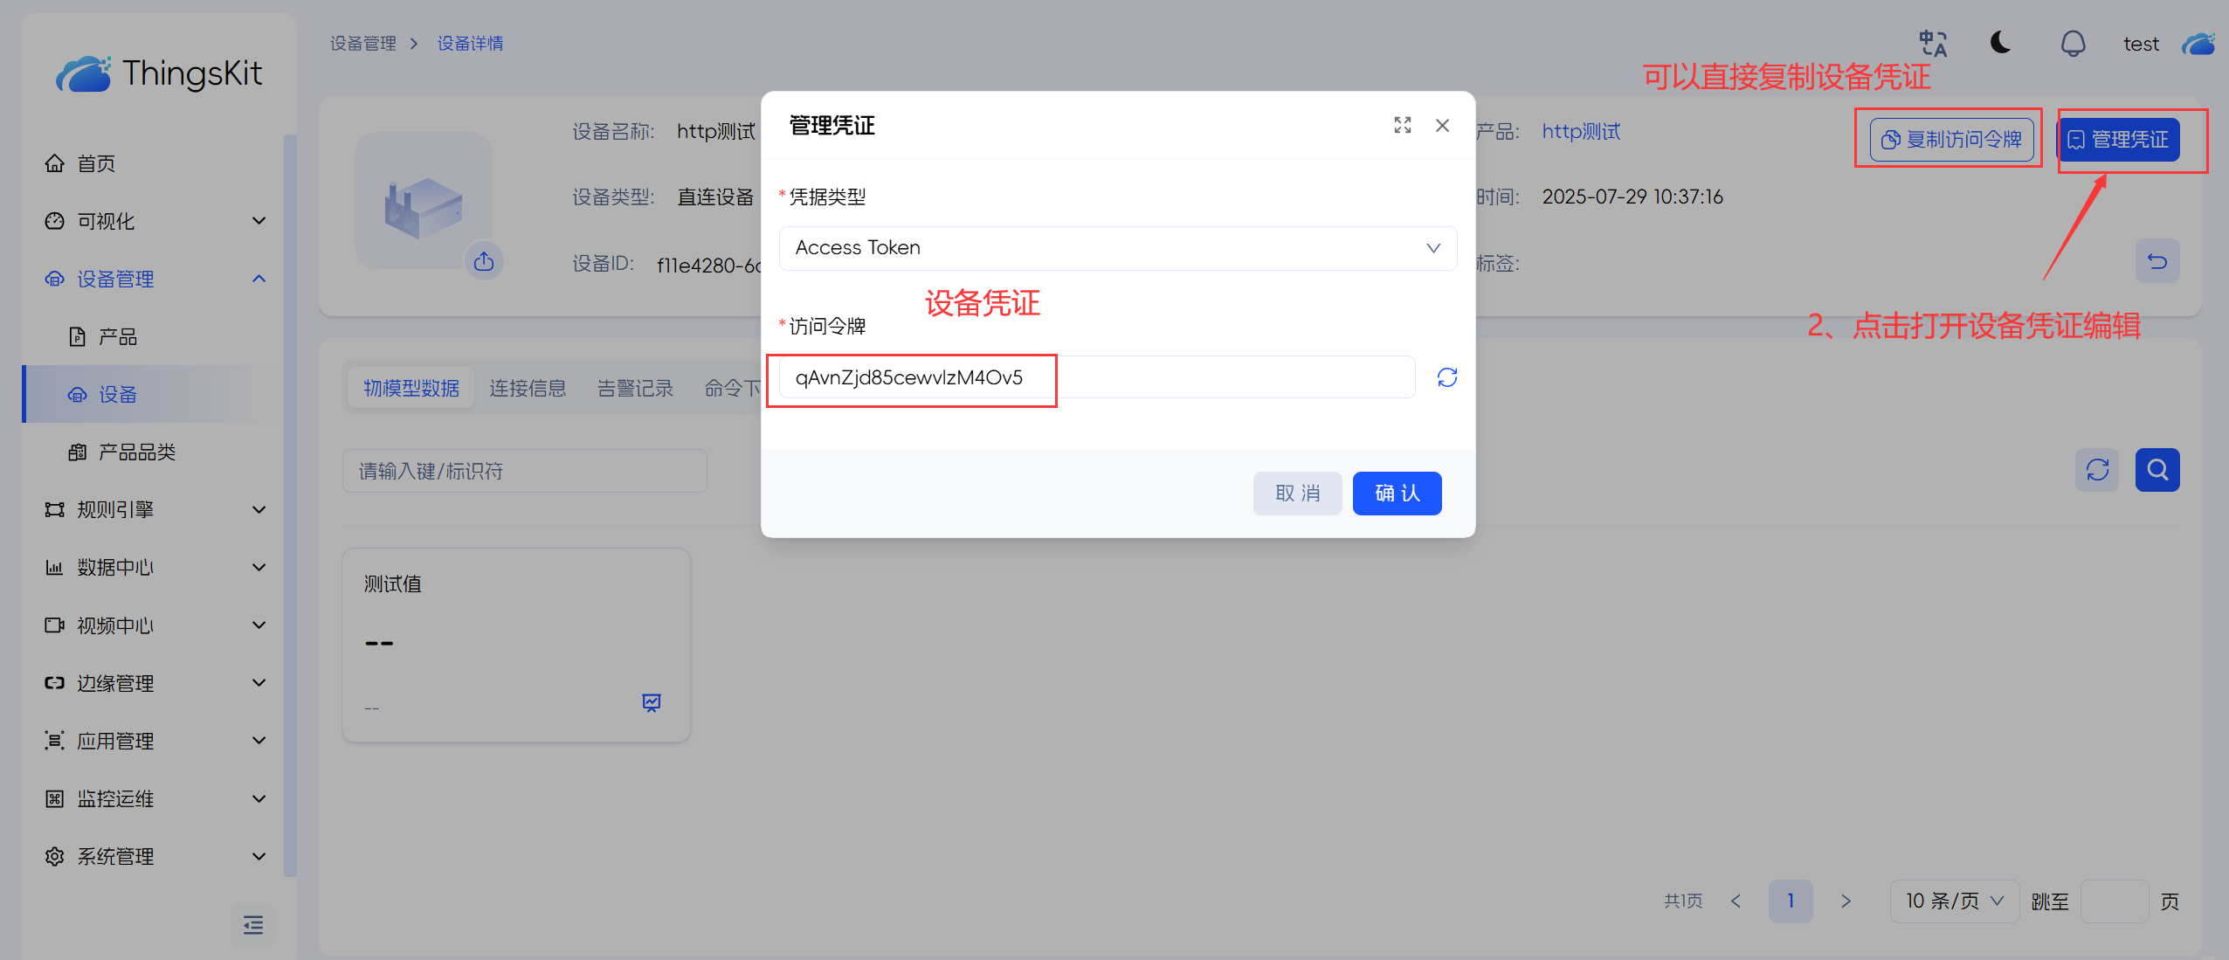Image resolution: width=2229 pixels, height=960 pixels.
Task: Open chart icon on 测试值 card
Action: coord(652,702)
